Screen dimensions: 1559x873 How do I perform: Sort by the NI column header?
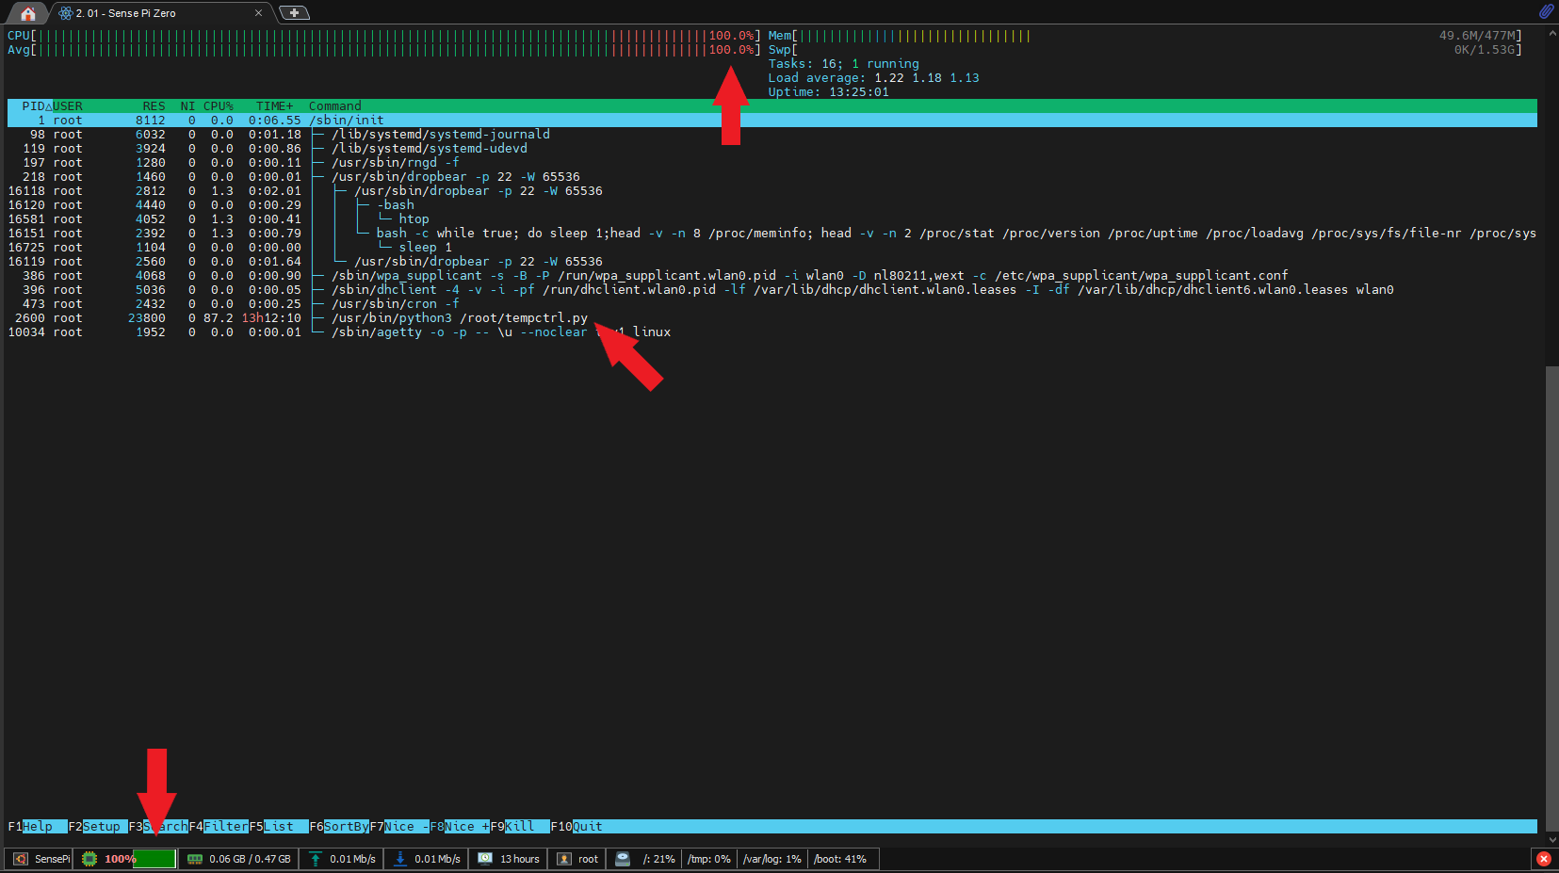pos(188,106)
